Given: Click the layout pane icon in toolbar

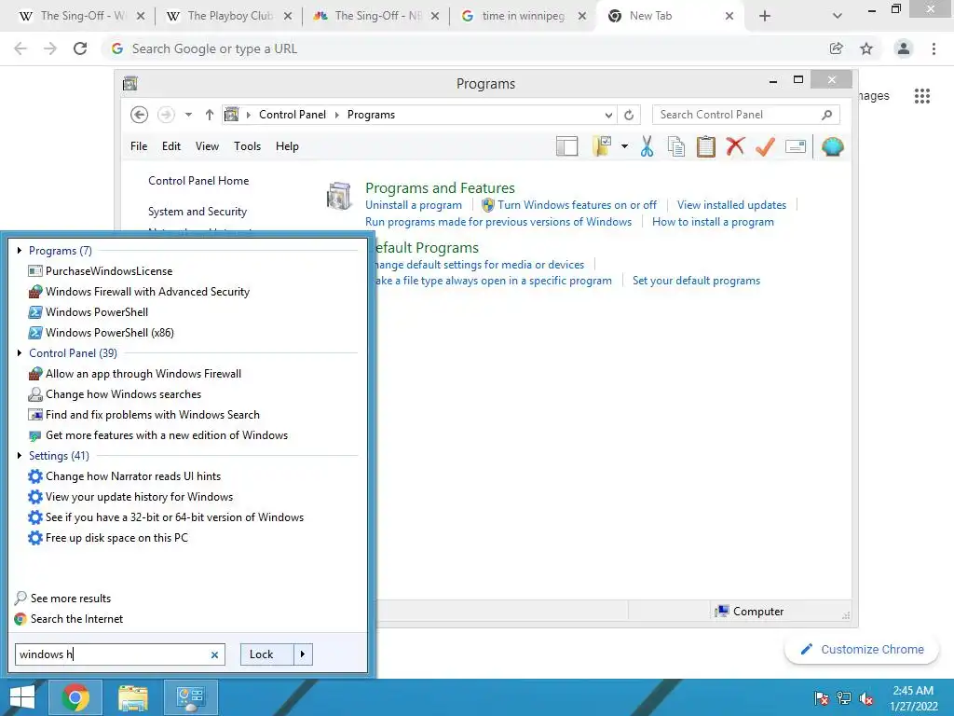Looking at the screenshot, I should click(x=566, y=146).
